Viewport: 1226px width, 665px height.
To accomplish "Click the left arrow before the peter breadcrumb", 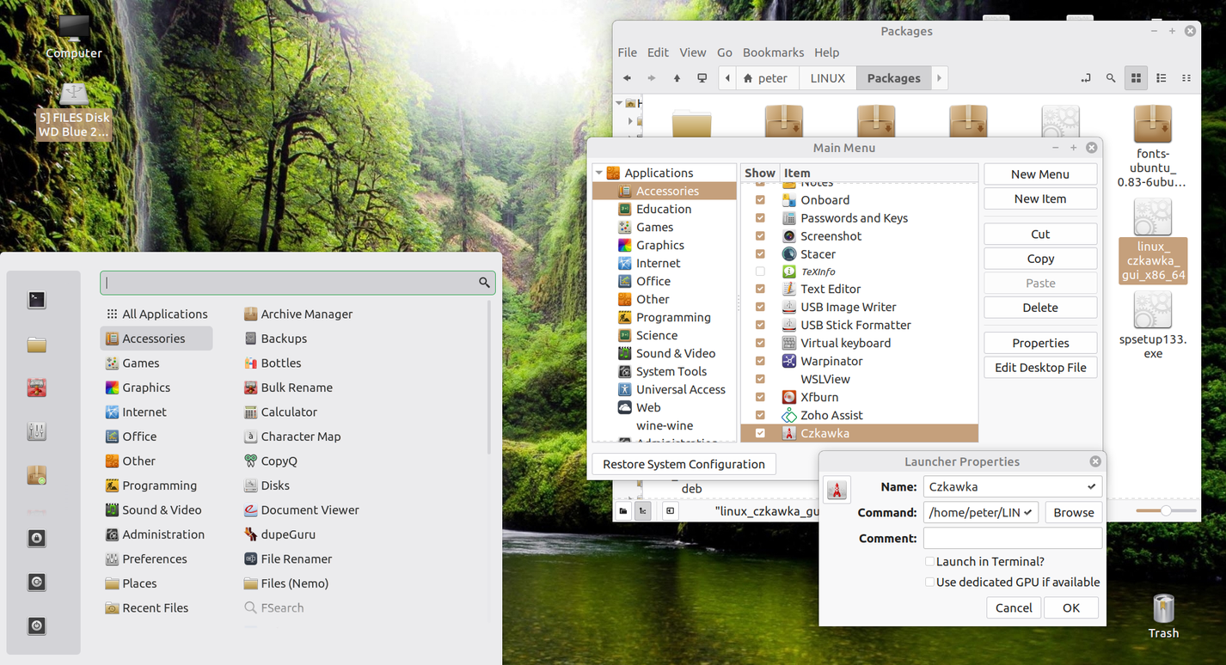I will coord(728,78).
